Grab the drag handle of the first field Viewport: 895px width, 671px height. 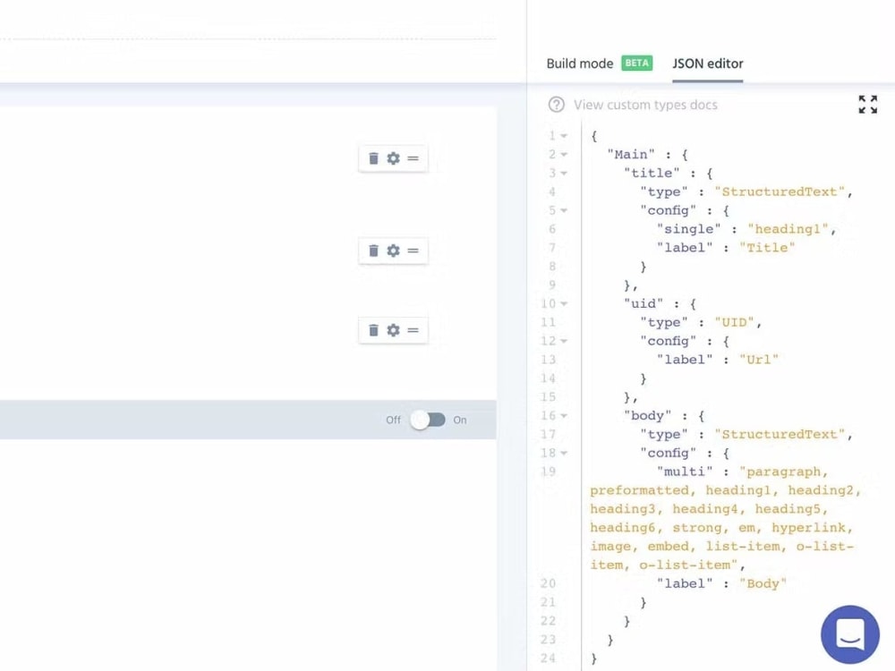click(x=412, y=158)
